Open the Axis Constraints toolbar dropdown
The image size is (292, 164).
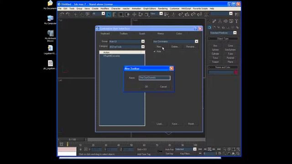197,41
